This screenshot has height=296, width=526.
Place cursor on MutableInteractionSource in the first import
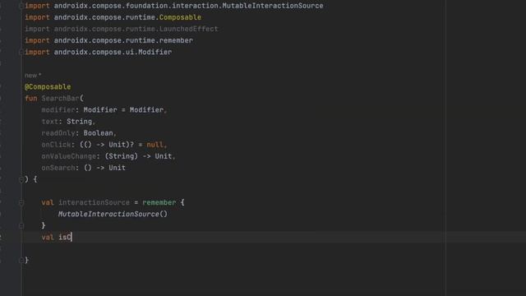pyautogui.click(x=273, y=6)
